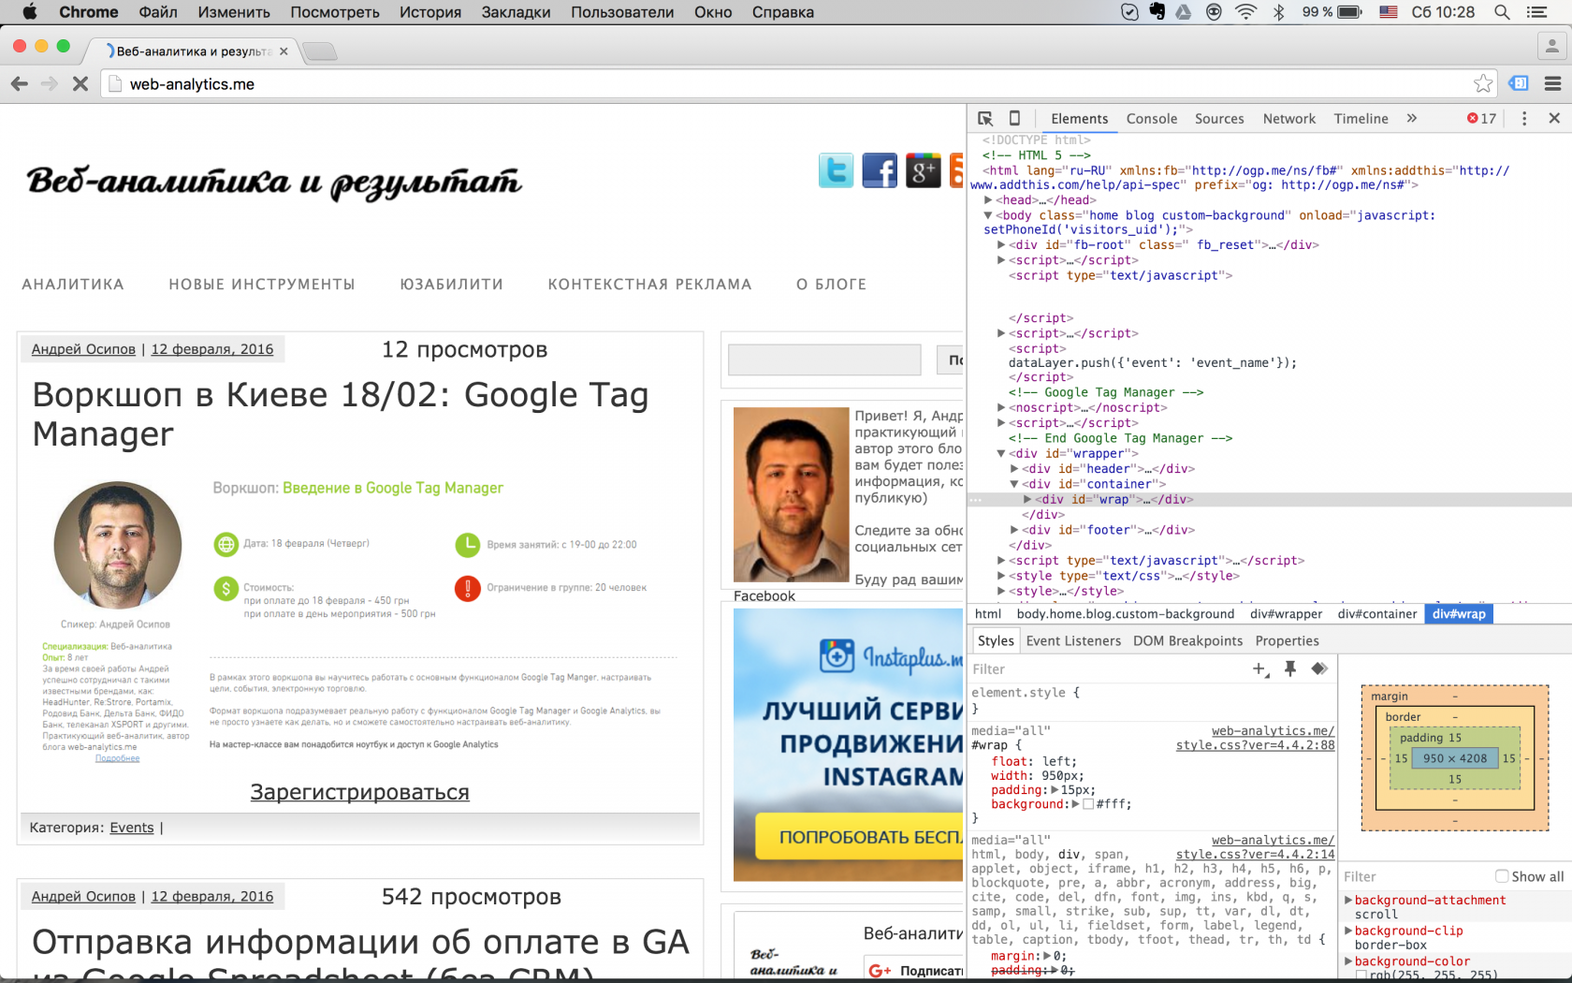Open the Chrome hamburger menu
This screenshot has height=983, width=1572.
(1553, 84)
